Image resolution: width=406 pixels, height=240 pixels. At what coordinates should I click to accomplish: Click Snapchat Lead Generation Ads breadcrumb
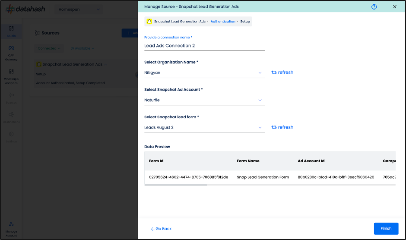coord(180,22)
